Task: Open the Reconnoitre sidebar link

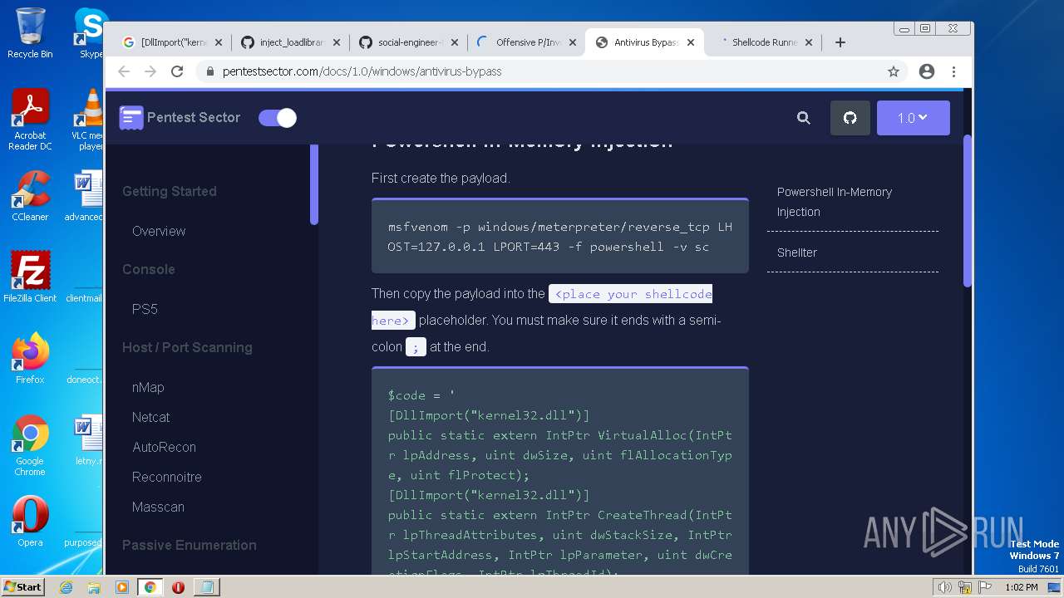Action: (166, 477)
